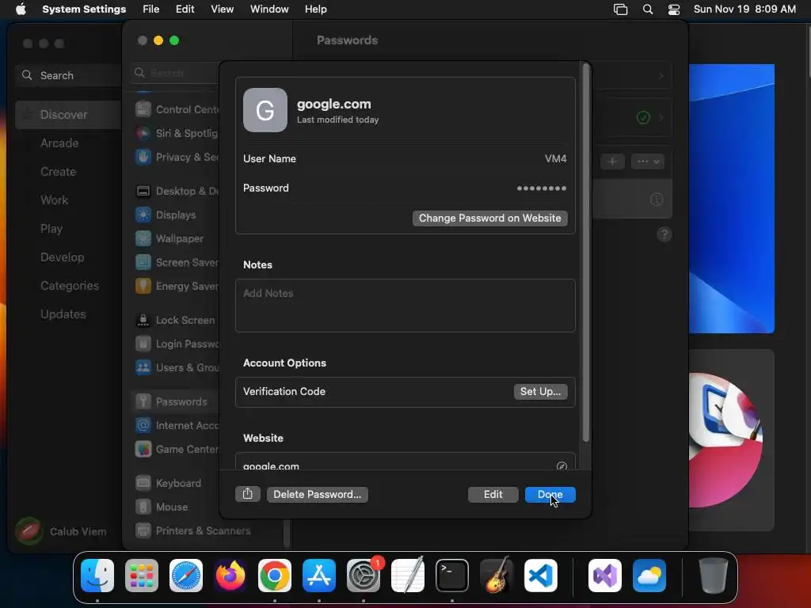This screenshot has width=811, height=608.
Task: Open Control Center in menu bar
Action: (x=674, y=9)
